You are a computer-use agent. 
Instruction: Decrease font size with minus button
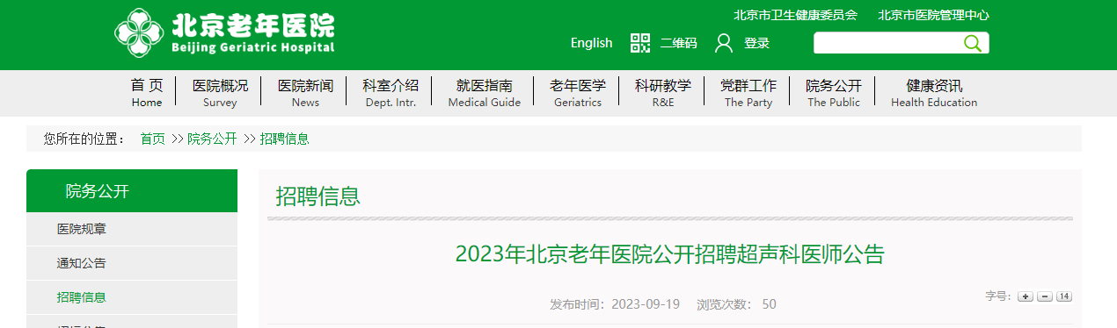(x=1045, y=296)
